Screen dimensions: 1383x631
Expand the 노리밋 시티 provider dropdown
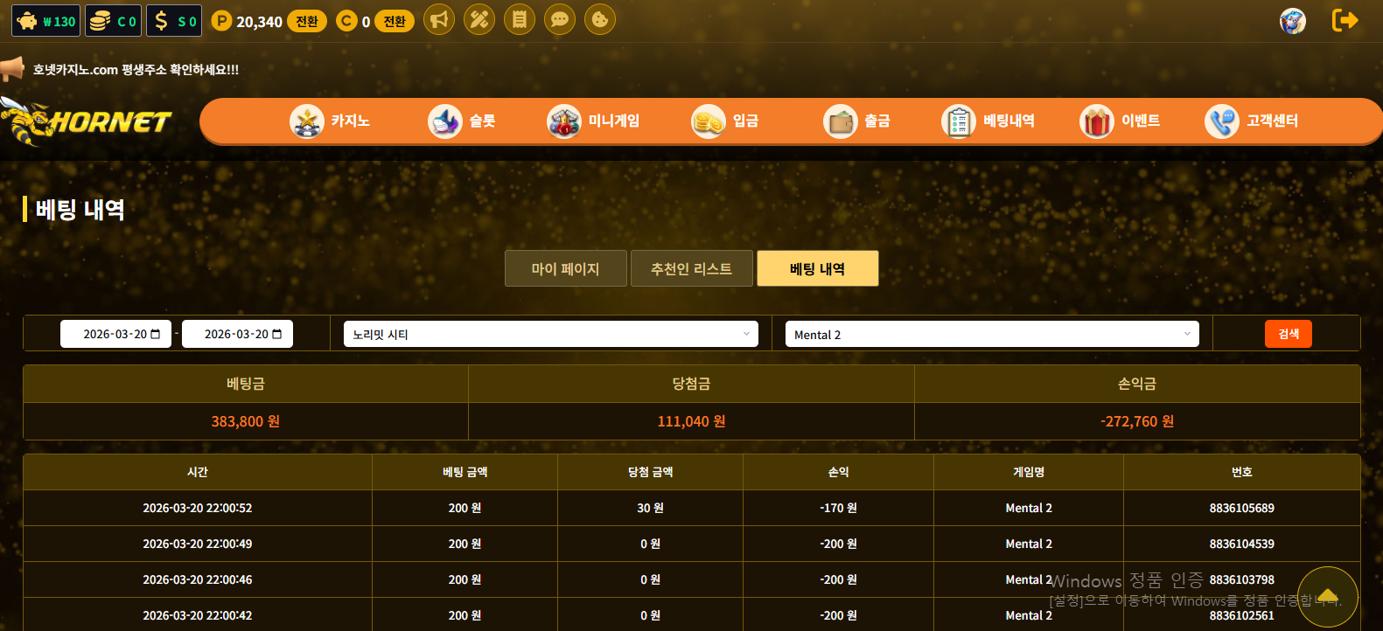[550, 335]
